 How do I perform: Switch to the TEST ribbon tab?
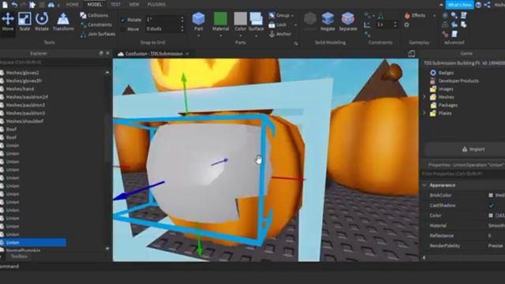(115, 5)
